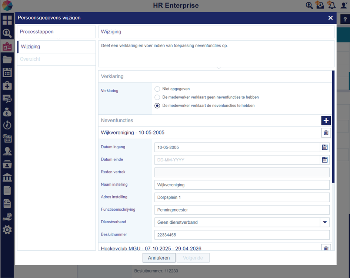The width and height of the screenshot is (350, 278).
Task: Click the Reden vertrek field
Action: click(242, 172)
